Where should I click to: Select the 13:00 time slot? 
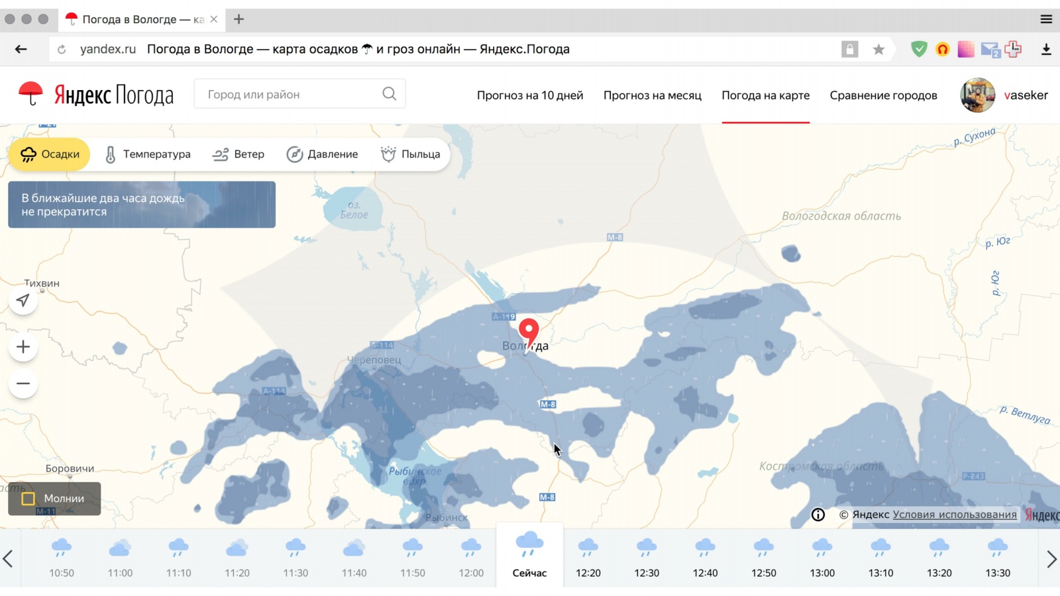[x=822, y=558]
